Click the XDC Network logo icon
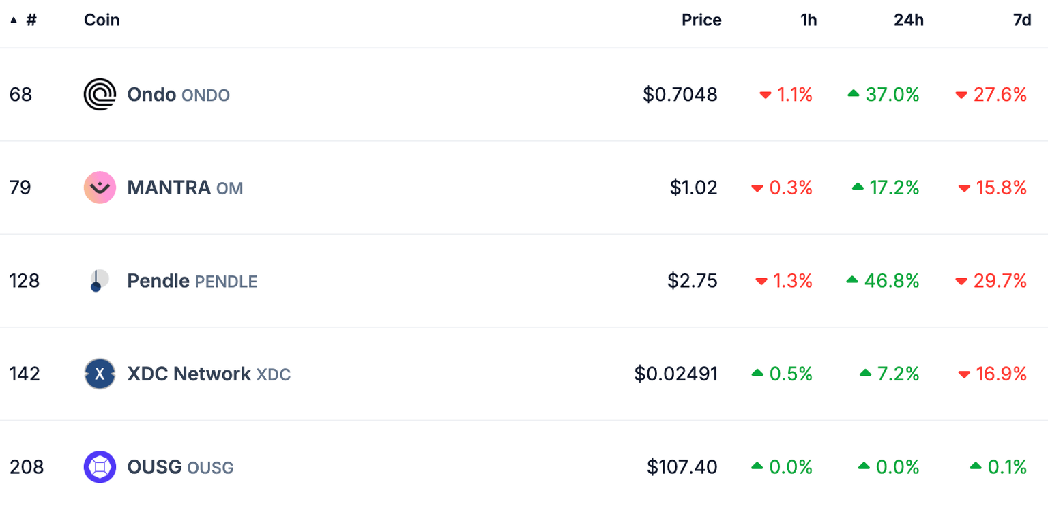The width and height of the screenshot is (1048, 510). pos(100,374)
